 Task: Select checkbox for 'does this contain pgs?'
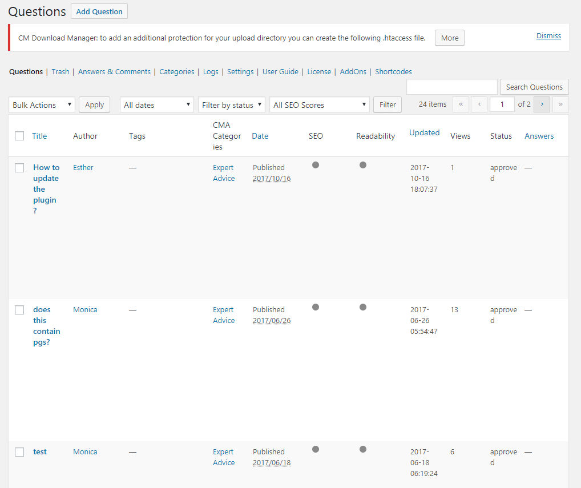pyautogui.click(x=19, y=310)
